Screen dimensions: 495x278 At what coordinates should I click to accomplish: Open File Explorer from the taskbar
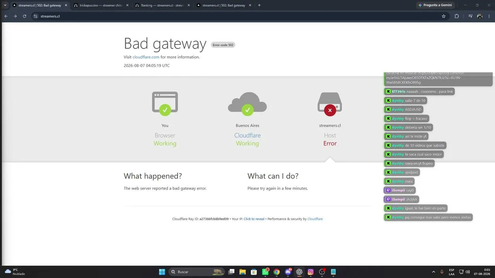[x=242, y=272]
